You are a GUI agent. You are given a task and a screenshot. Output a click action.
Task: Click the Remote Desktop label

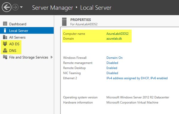point(75,68)
